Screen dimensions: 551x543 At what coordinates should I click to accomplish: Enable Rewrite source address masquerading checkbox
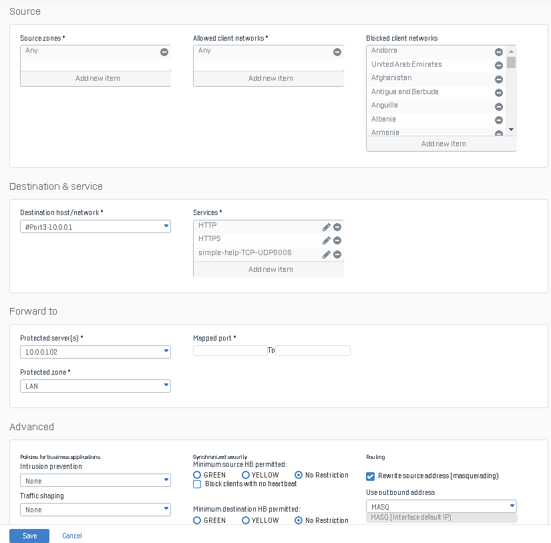pos(371,476)
